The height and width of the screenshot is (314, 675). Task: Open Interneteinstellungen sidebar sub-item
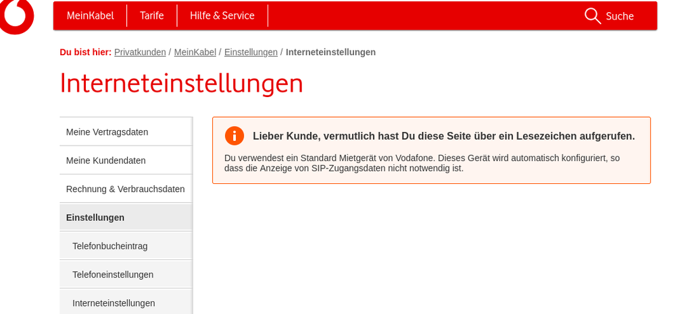(x=126, y=303)
